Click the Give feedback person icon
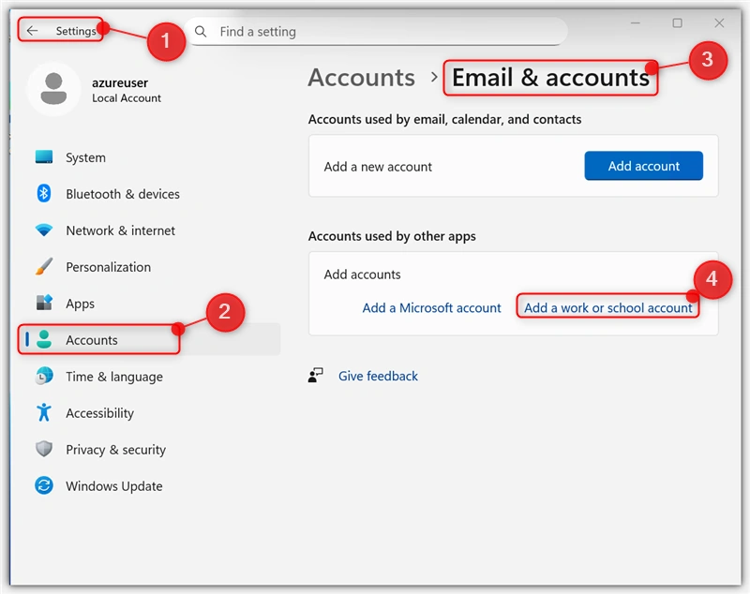 315,376
